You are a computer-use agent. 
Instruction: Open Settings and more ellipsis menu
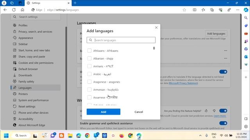pos(238,10)
